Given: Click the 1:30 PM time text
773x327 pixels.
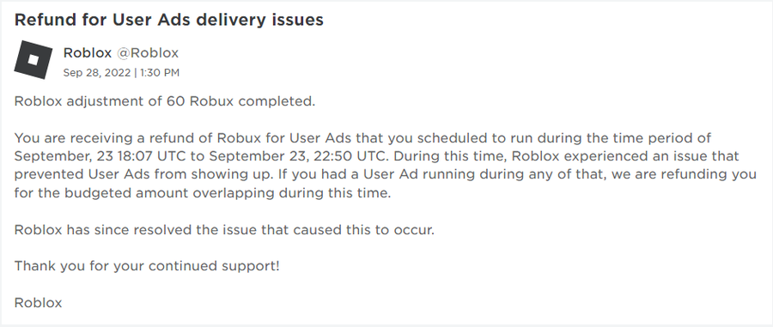Looking at the screenshot, I should click(160, 73).
